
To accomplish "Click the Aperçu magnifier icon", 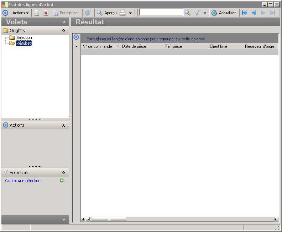I will click(99, 13).
